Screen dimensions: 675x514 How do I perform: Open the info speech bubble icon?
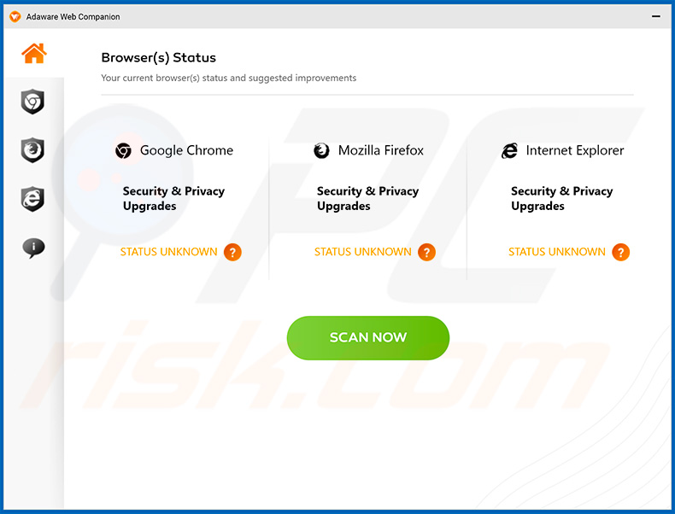pyautogui.click(x=32, y=248)
